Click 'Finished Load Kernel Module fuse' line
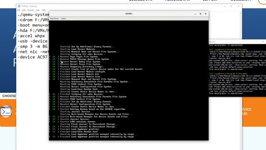Screen dimensions: 266x150 click(x=80, y=77)
